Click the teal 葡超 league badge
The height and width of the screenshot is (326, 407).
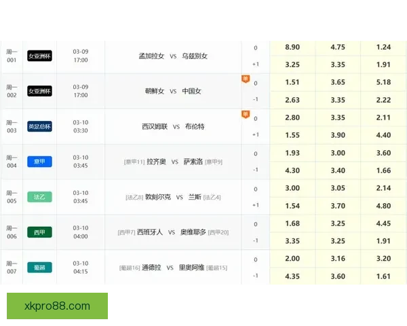(x=39, y=267)
